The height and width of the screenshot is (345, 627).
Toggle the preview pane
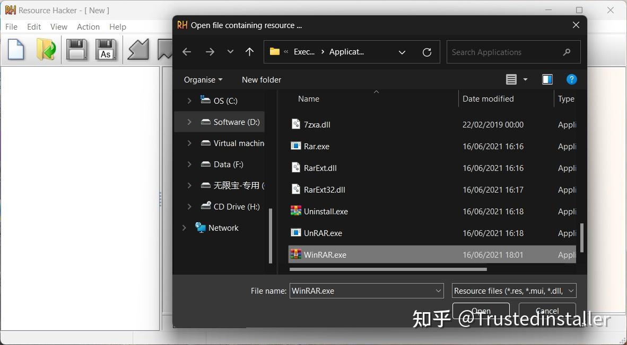point(547,79)
